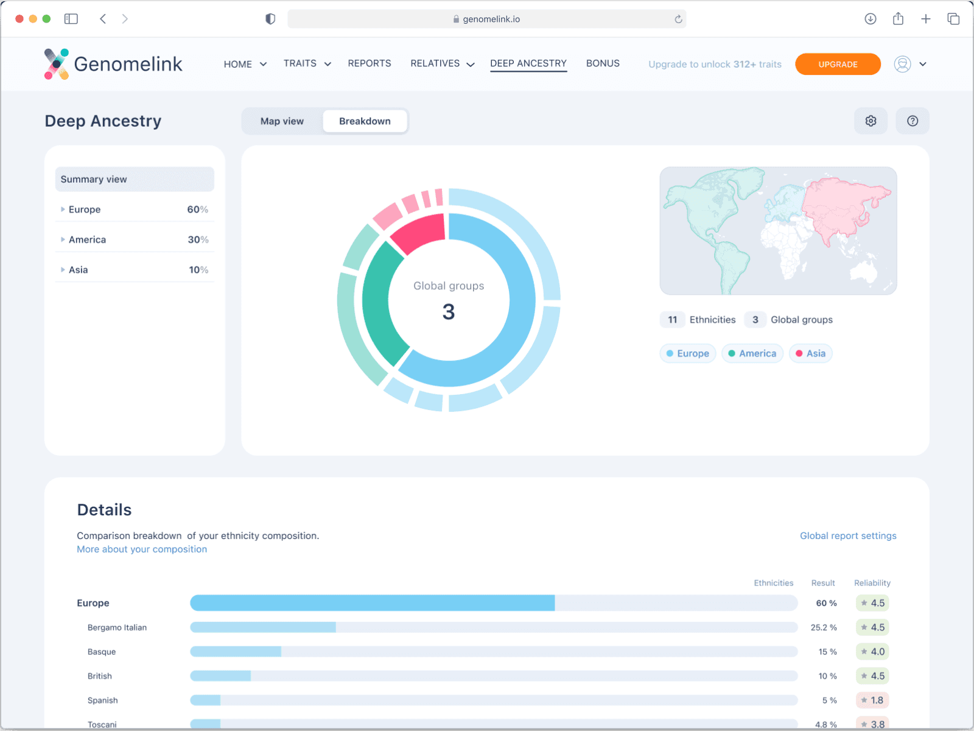Show the Safari tab overview
974x731 pixels.
[953, 19]
